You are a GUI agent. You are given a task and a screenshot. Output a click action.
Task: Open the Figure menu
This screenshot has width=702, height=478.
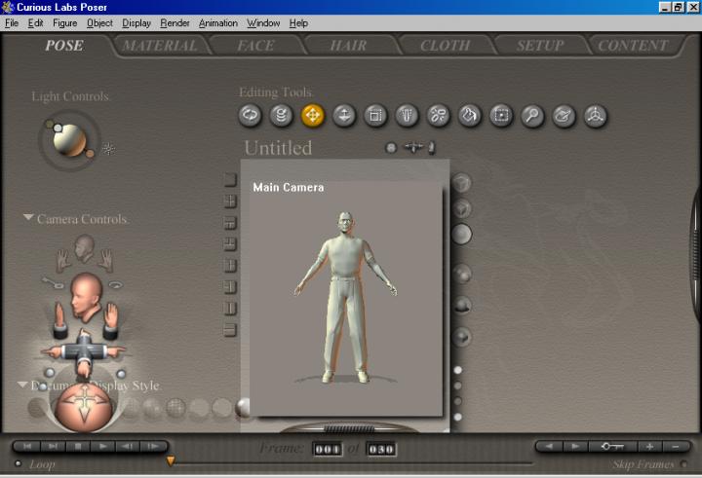pos(64,22)
